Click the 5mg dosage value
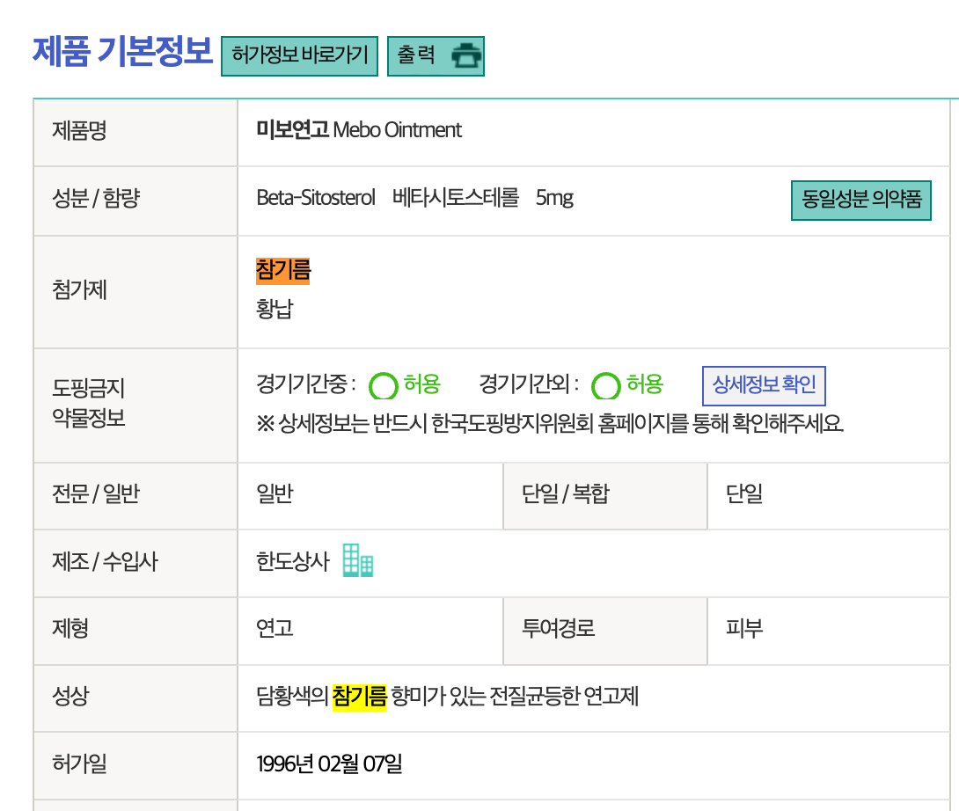This screenshot has height=811, width=959. coord(554,198)
